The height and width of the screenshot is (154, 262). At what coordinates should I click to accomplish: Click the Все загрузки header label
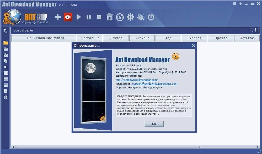(x=23, y=30)
